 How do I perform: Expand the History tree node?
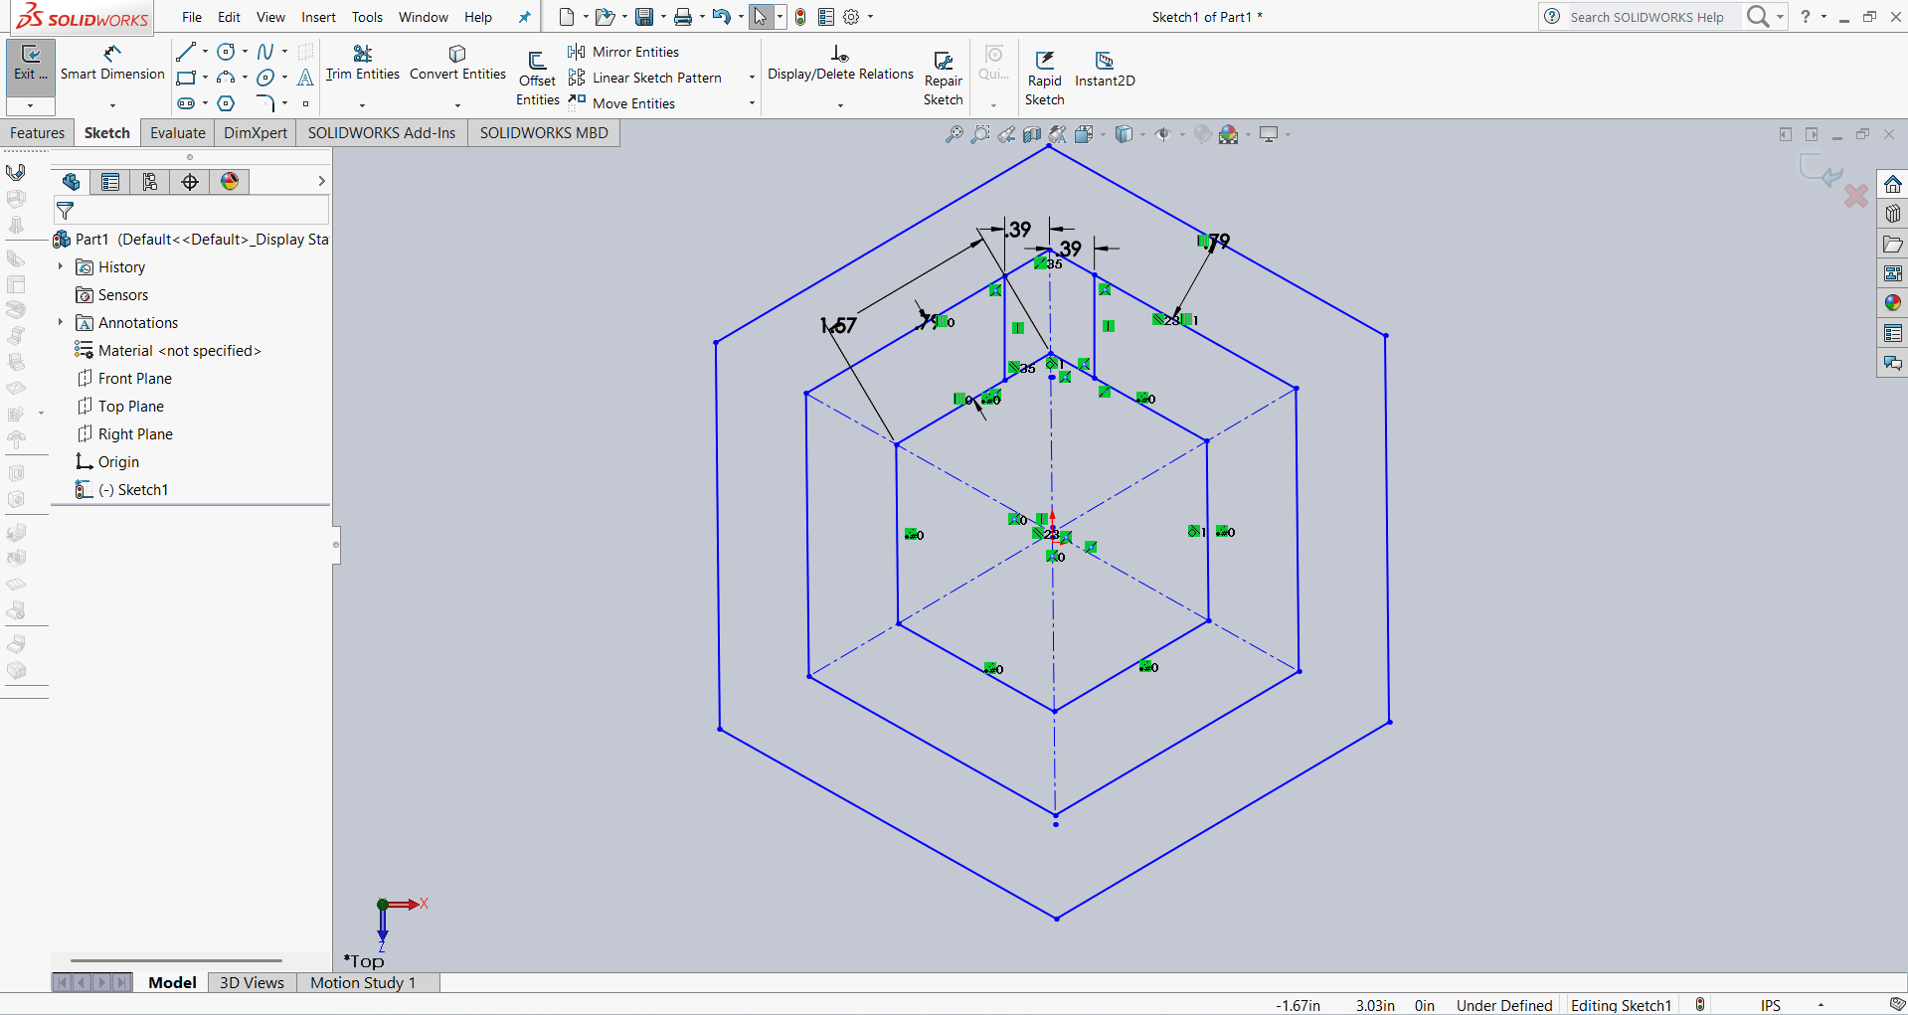[61, 266]
